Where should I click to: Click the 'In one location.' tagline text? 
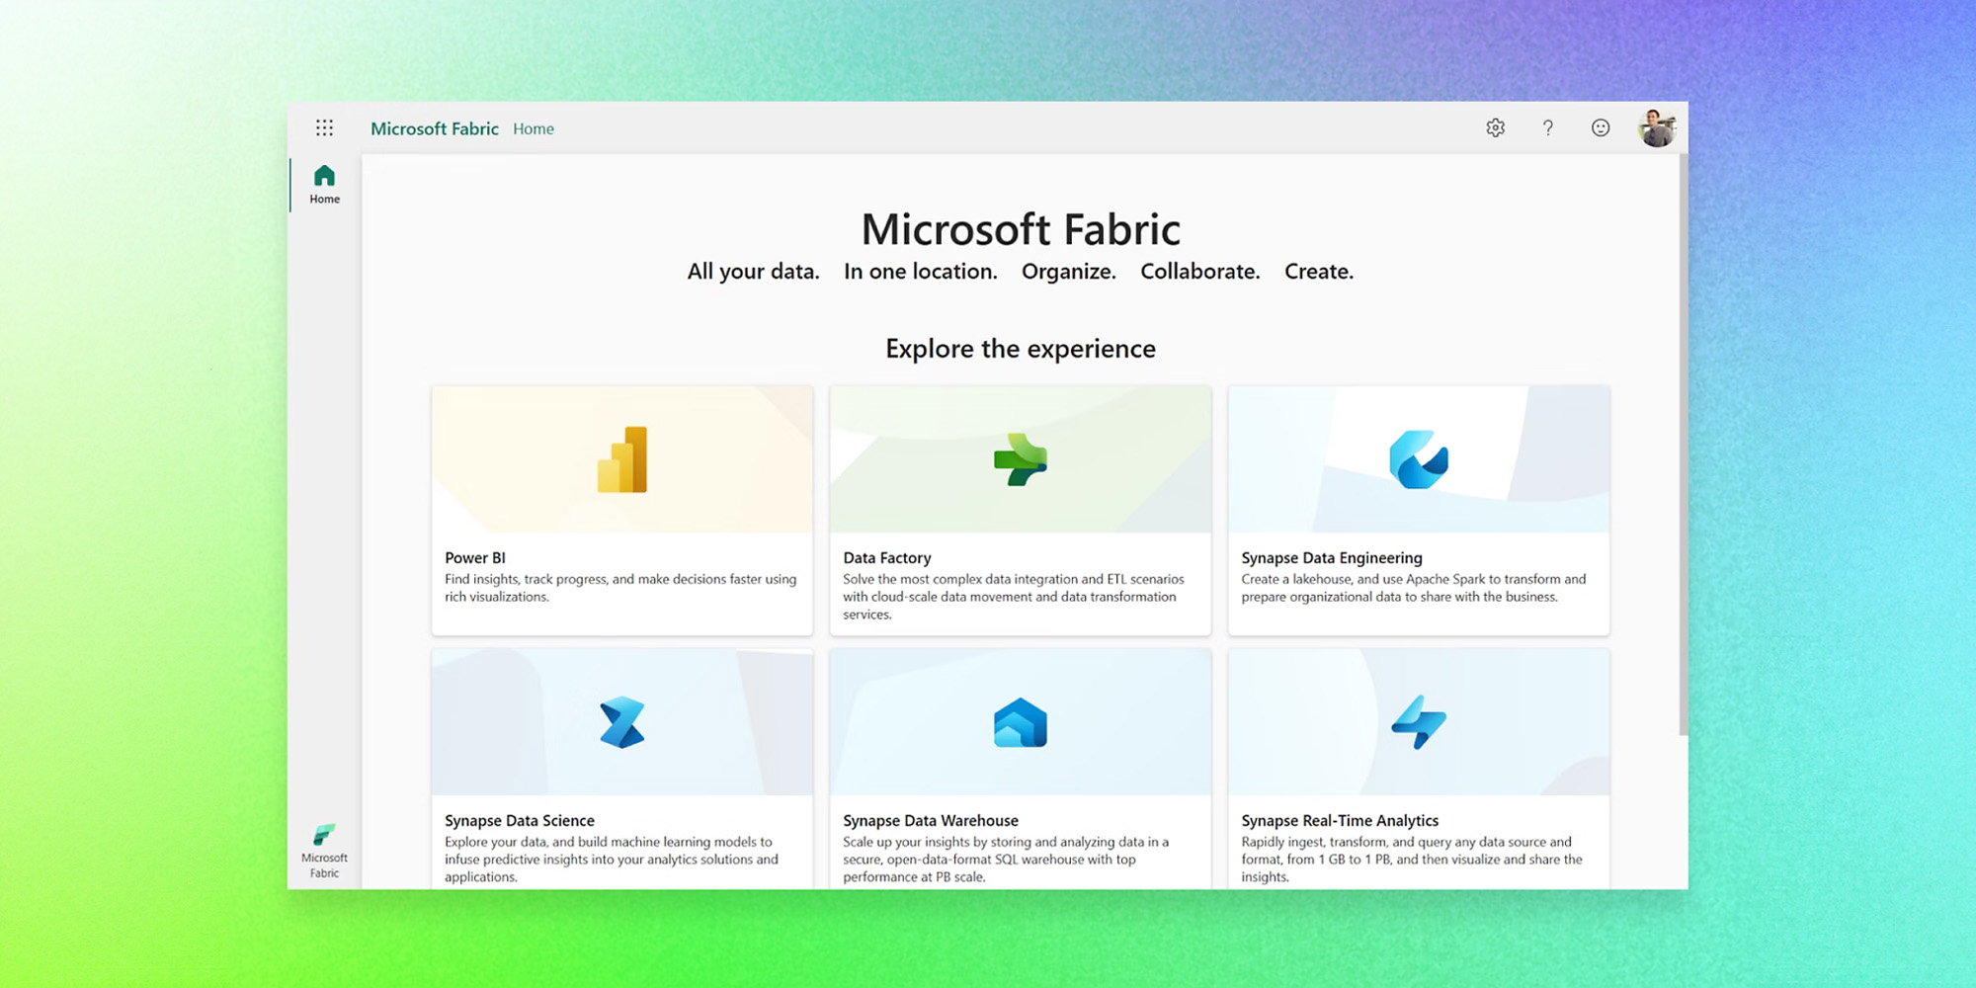click(921, 272)
